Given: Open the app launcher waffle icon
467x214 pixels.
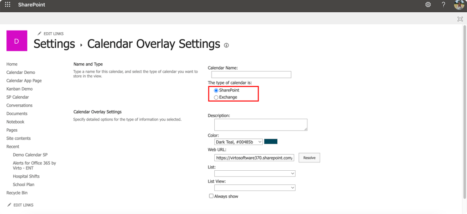Looking at the screenshot, I should click(x=7, y=5).
